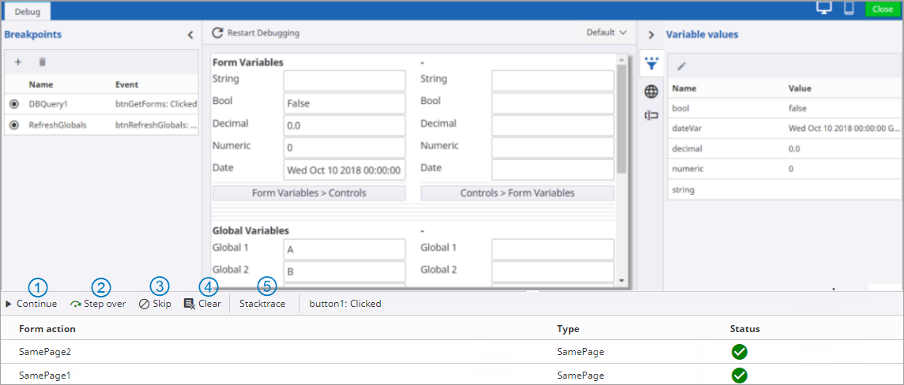Toggle the DBQuery1 breakpoint radio button
The width and height of the screenshot is (904, 385).
click(14, 104)
